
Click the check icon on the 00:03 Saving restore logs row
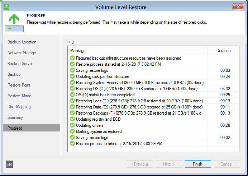[72, 70]
